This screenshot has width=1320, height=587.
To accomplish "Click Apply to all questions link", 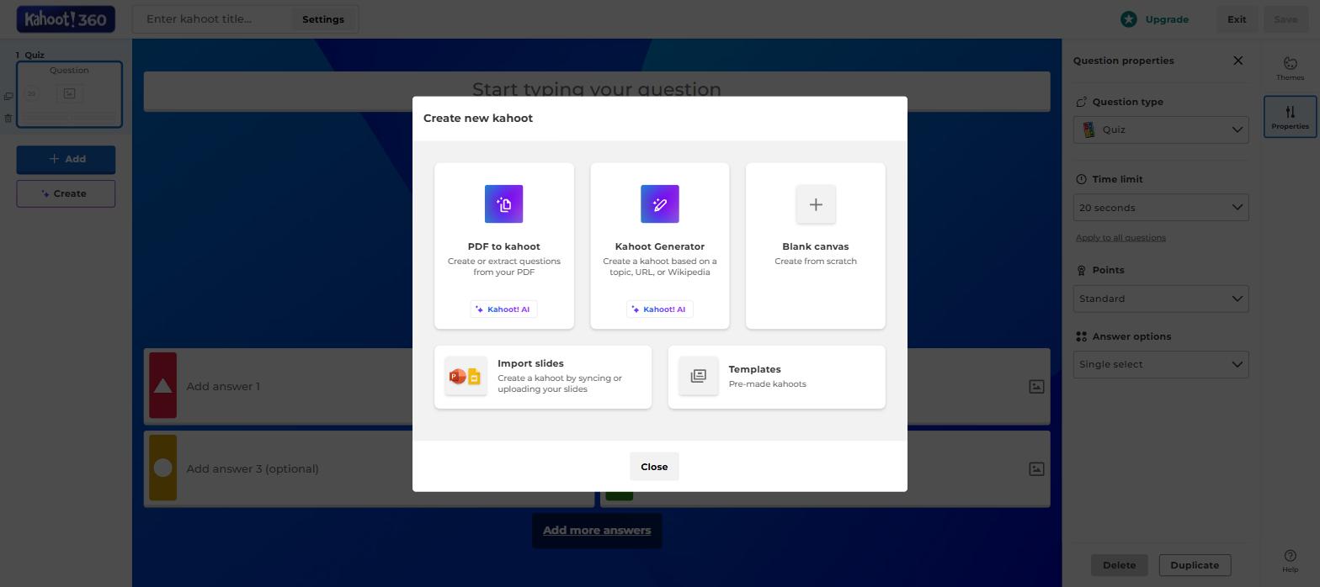I will [x=1120, y=238].
